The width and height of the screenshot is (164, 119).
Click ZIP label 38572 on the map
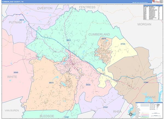click(x=51, y=83)
